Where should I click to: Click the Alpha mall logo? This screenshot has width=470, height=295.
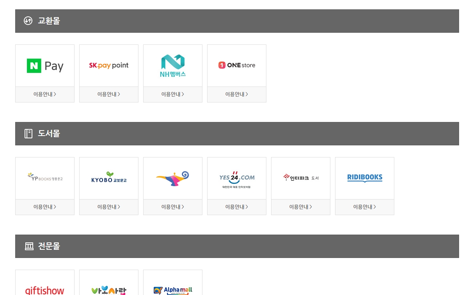pos(173,290)
